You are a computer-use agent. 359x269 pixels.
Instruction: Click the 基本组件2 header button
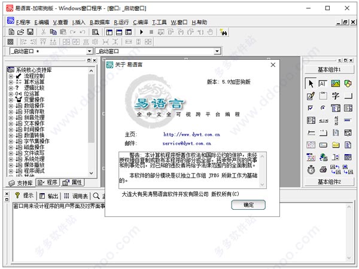(x=329, y=182)
